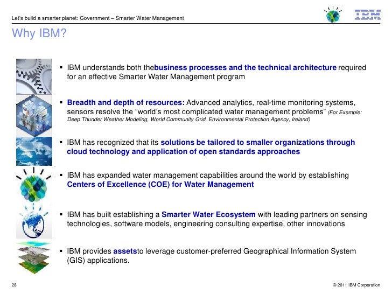Select the gears image beside first bullet

(x=34, y=76)
